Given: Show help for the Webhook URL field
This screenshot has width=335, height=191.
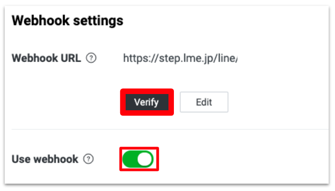Looking at the screenshot, I should click(91, 58).
